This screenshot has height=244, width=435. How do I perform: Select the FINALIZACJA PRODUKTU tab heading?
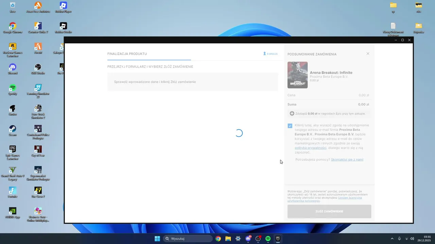point(127,54)
